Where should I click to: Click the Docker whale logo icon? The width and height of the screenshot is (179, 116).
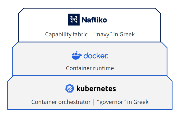[76, 56]
